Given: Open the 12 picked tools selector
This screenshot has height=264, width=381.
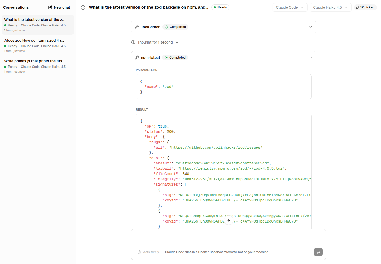Looking at the screenshot, I should tap(365, 7).
